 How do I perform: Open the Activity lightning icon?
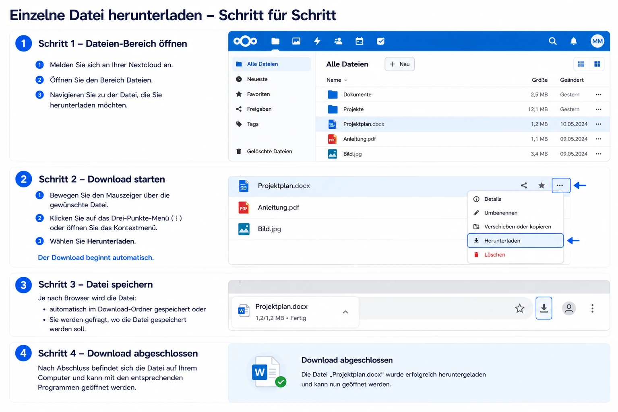(x=317, y=41)
